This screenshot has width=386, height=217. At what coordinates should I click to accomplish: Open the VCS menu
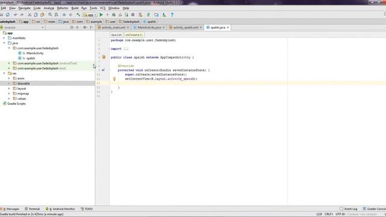pos(103,8)
